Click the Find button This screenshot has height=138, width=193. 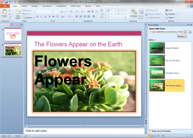(x=169, y=10)
